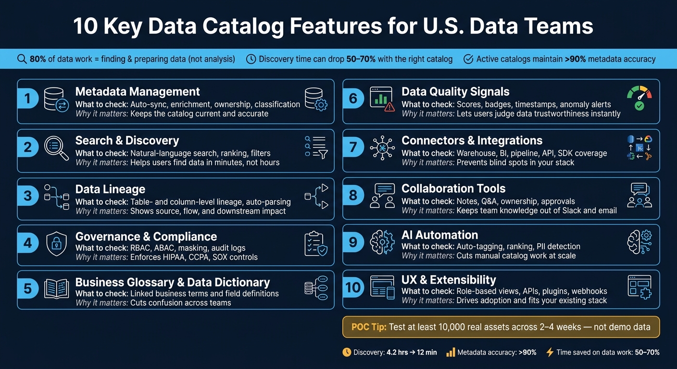Click the integration logos grid in Connectors card
The height and width of the screenshot is (369, 677).
(x=639, y=148)
